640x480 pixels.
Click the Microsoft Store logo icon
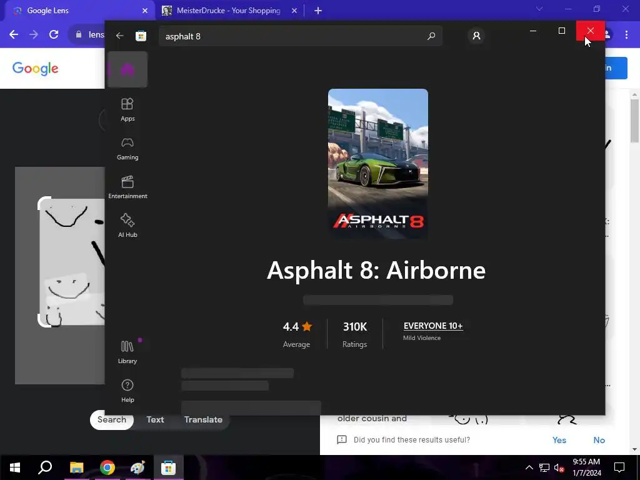[x=141, y=36]
